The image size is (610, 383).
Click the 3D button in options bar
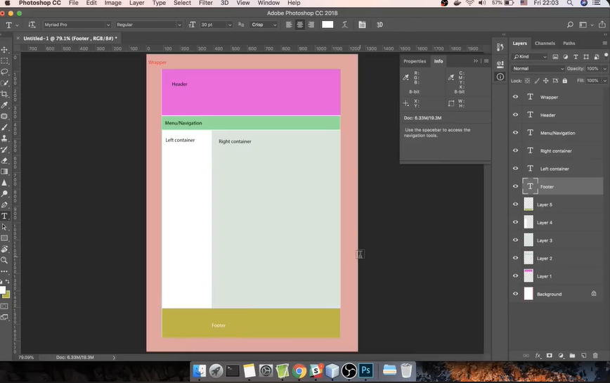click(379, 25)
